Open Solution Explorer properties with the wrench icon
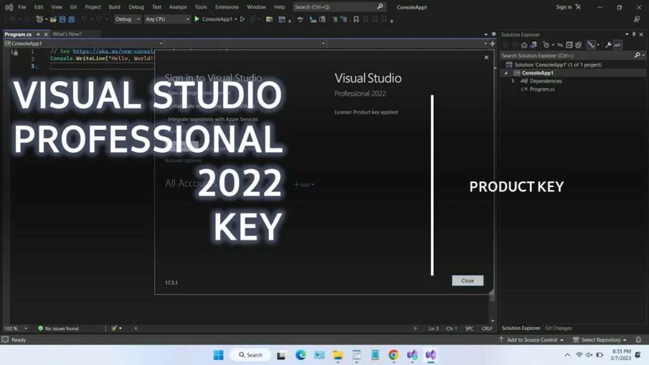The width and height of the screenshot is (649, 365). [x=608, y=44]
